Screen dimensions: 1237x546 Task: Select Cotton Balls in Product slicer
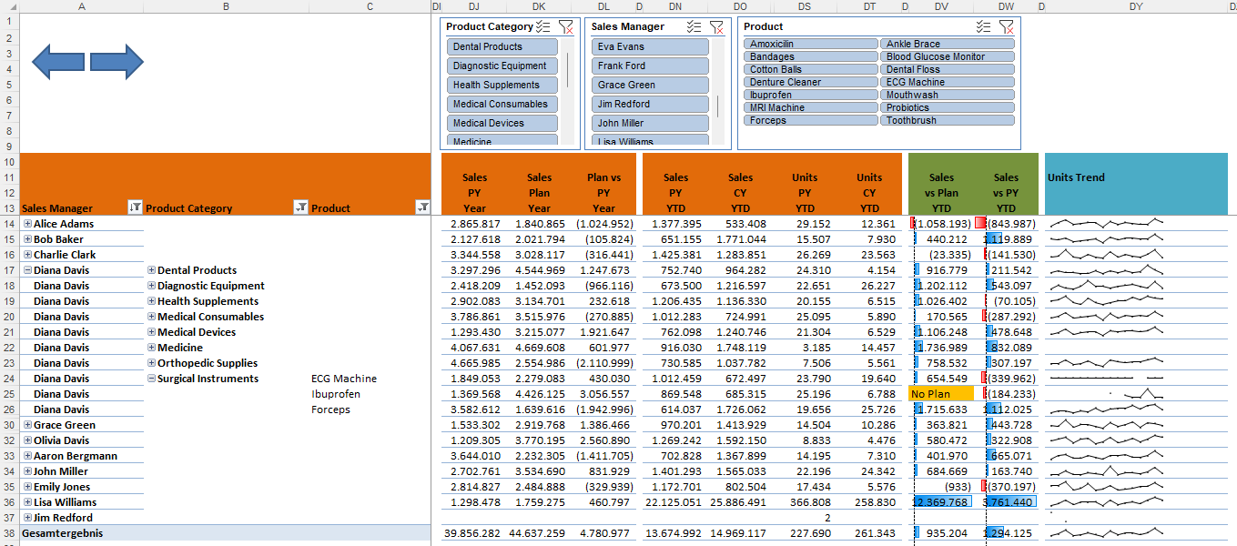(x=810, y=69)
